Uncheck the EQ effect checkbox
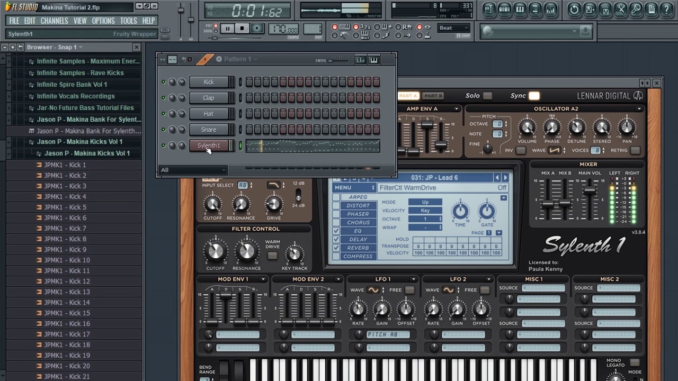 tap(336, 231)
